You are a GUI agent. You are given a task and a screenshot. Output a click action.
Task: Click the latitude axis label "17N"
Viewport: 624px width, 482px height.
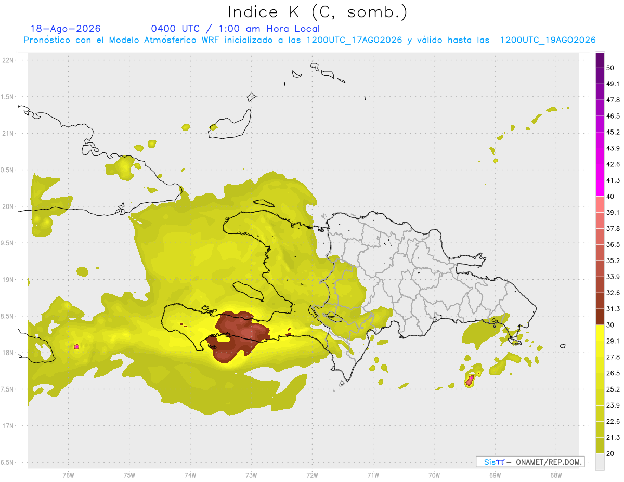click(x=8, y=426)
